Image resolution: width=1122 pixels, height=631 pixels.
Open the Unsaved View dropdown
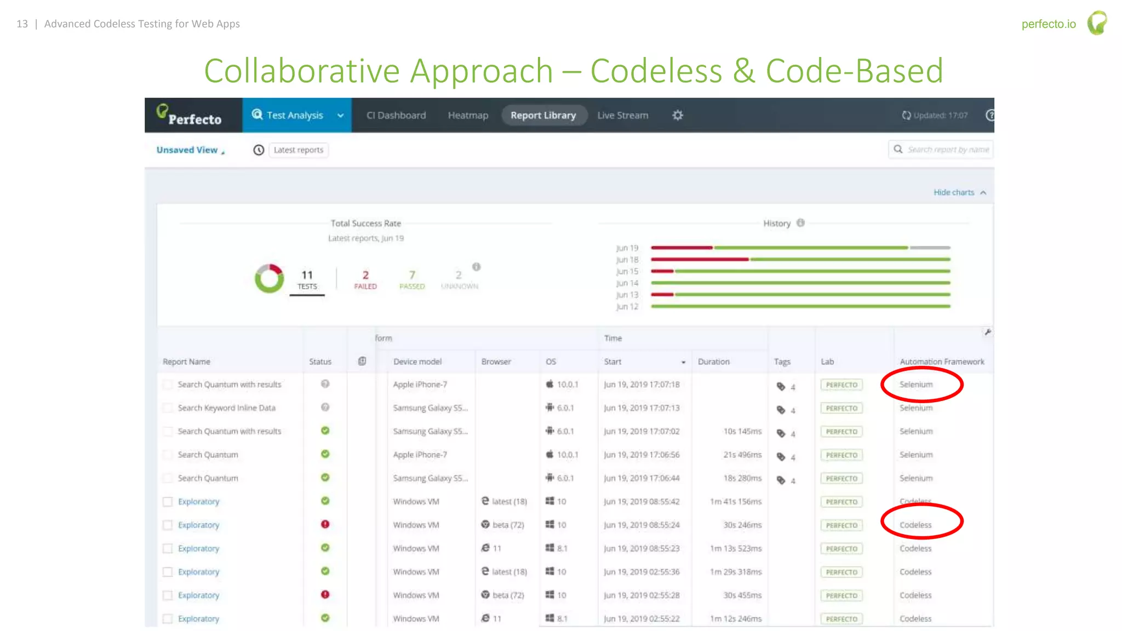click(190, 150)
